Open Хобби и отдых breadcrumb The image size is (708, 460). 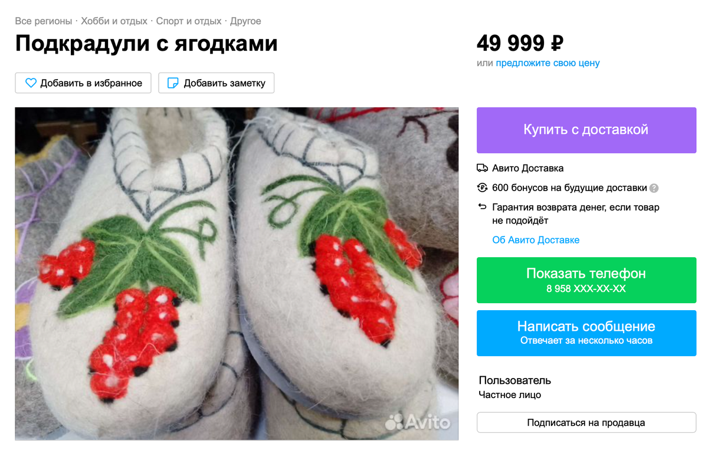click(114, 21)
